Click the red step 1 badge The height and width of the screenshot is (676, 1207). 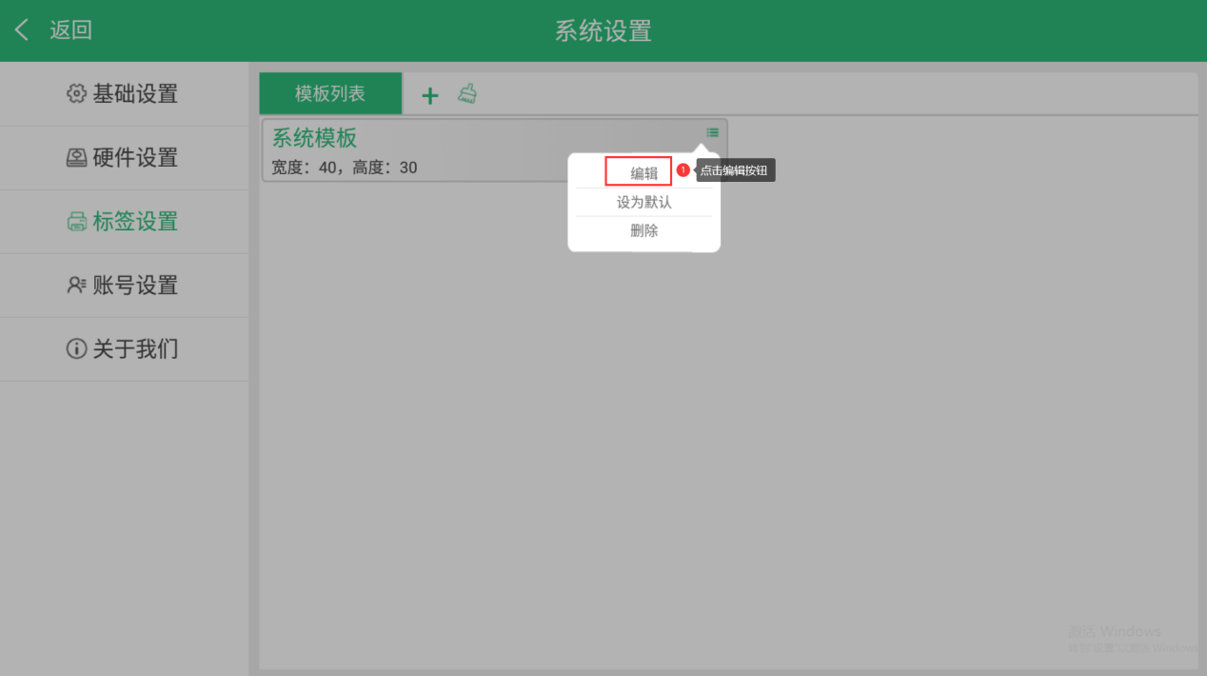pyautogui.click(x=683, y=170)
